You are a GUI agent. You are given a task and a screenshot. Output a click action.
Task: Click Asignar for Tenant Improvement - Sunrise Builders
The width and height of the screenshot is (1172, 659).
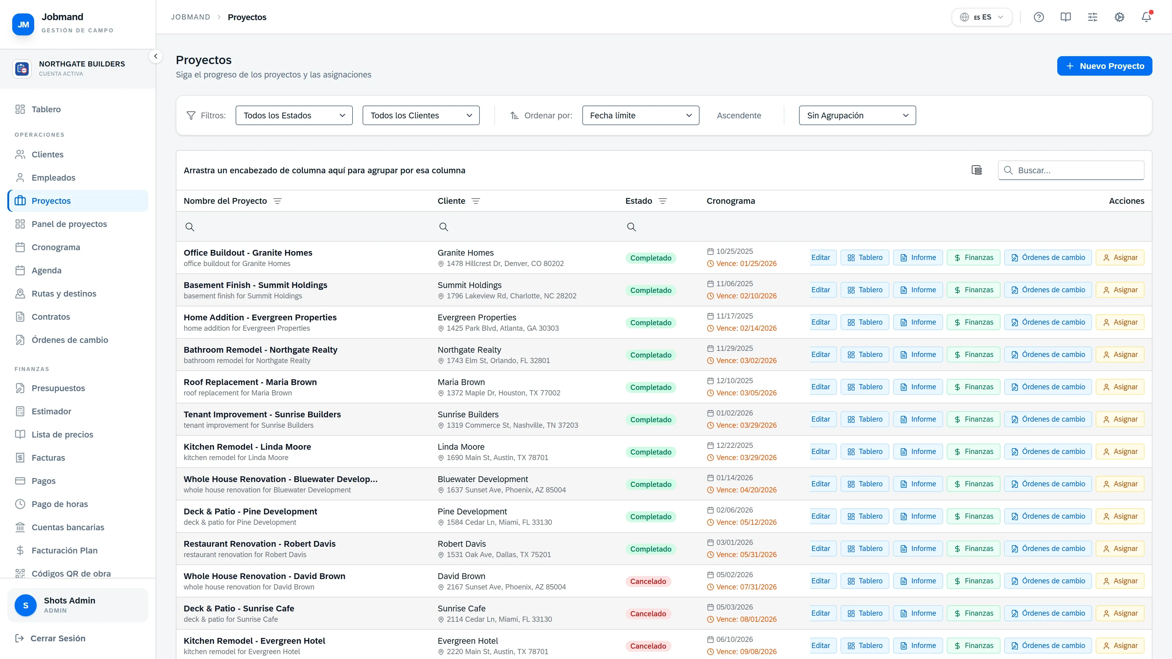click(x=1120, y=419)
